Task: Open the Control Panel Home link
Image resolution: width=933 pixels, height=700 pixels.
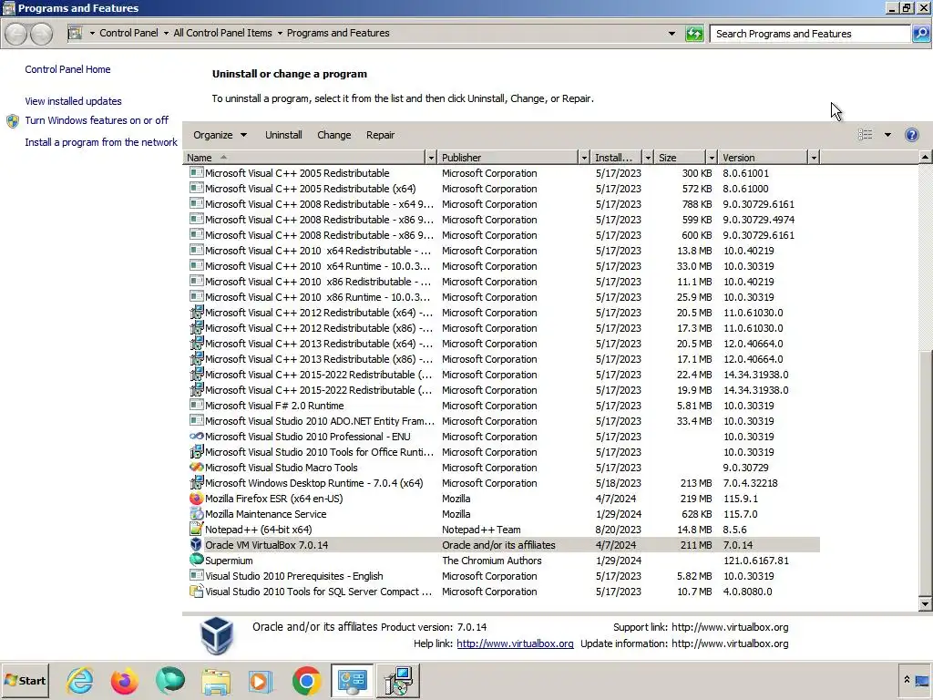Action: pos(67,69)
